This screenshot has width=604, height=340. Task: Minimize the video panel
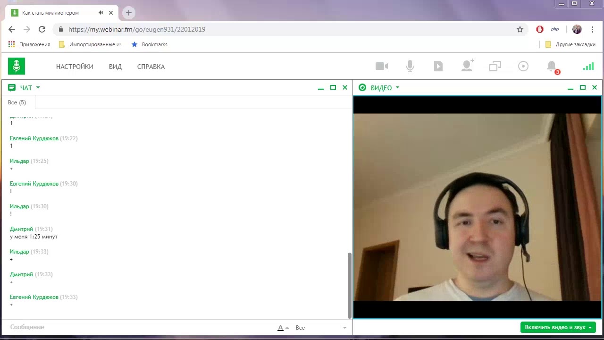coord(570,88)
